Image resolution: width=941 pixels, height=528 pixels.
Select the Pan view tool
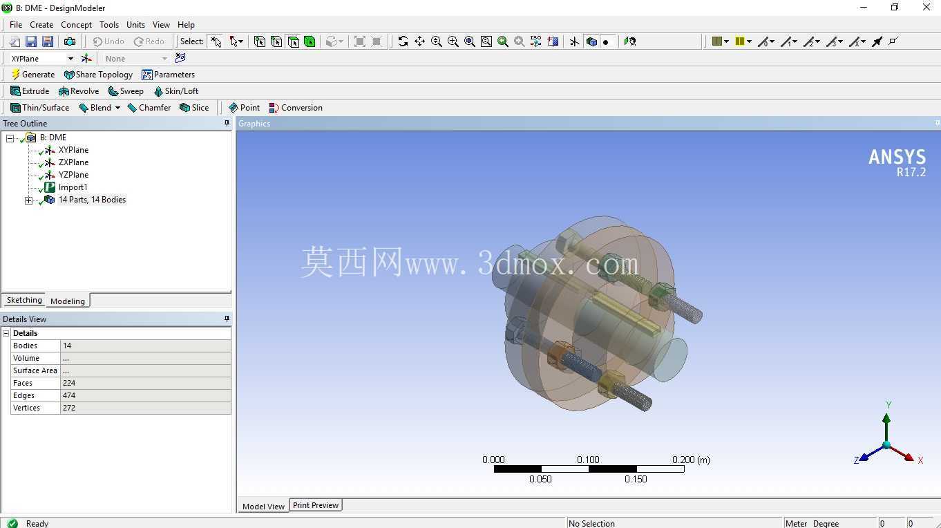click(x=419, y=41)
